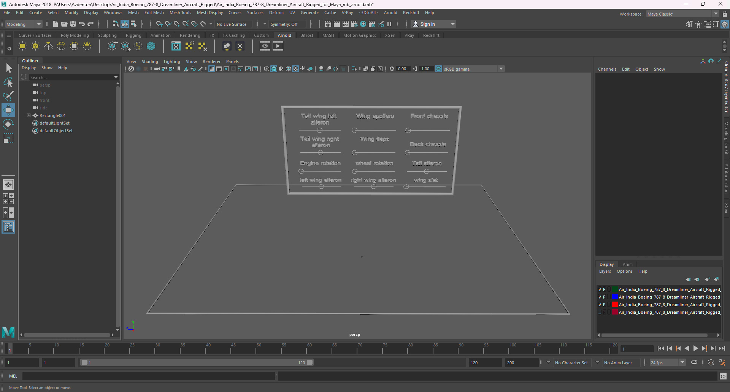
Task: Open the Script Editor button beside command line
Action: [723, 376]
